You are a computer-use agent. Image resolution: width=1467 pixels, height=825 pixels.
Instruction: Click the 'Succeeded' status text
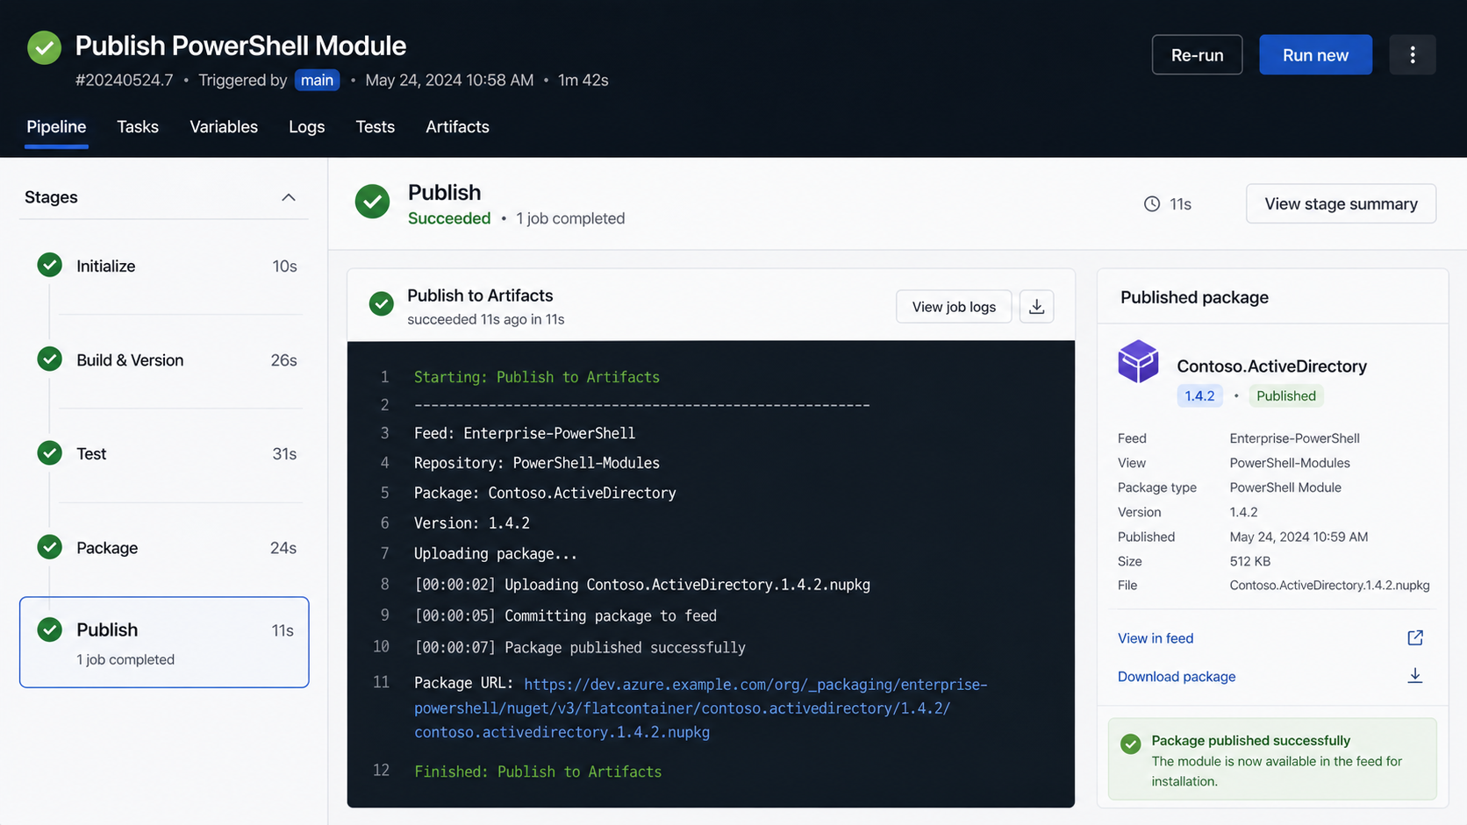click(x=449, y=218)
